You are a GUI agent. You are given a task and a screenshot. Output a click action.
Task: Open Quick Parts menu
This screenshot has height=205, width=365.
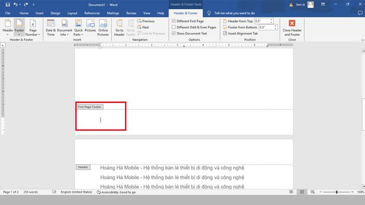(78, 28)
